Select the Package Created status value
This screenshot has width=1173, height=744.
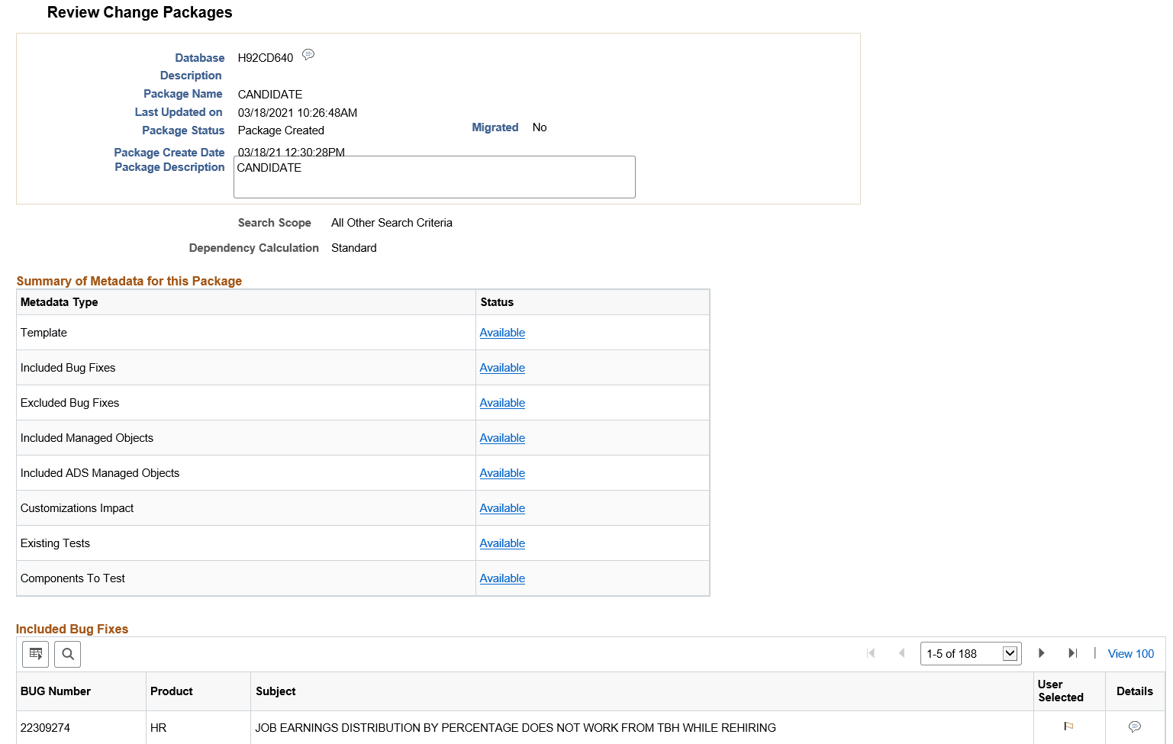[281, 130]
